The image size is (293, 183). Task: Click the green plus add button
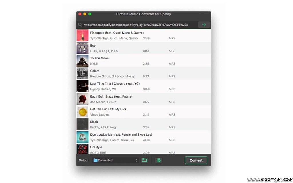(x=204, y=25)
